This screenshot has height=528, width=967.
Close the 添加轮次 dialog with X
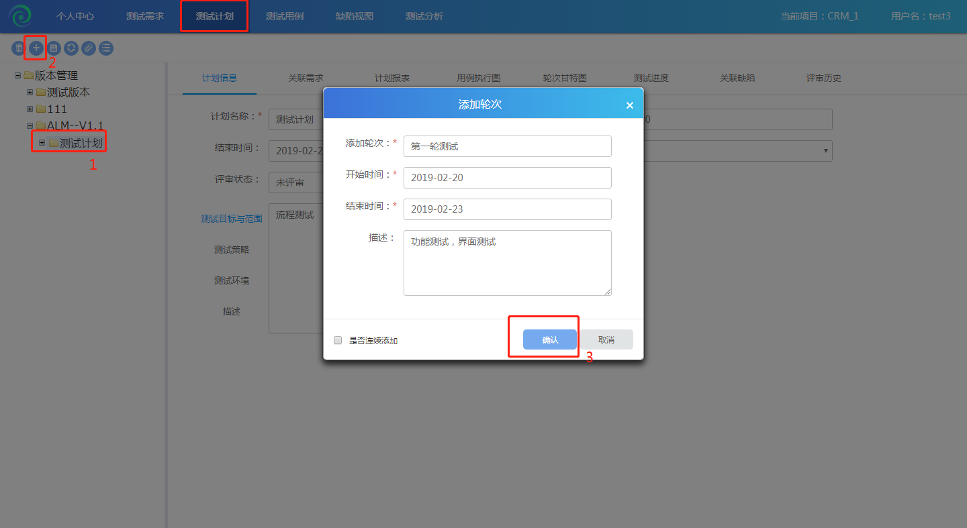click(x=629, y=105)
